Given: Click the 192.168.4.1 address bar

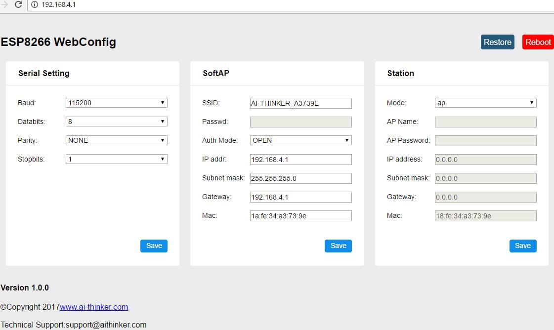Looking at the screenshot, I should pos(291,5).
